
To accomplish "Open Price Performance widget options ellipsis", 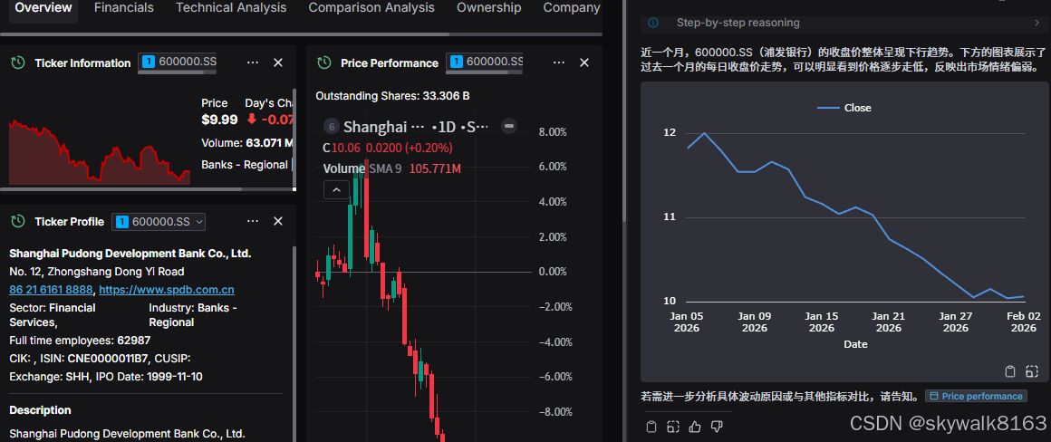I will point(559,62).
